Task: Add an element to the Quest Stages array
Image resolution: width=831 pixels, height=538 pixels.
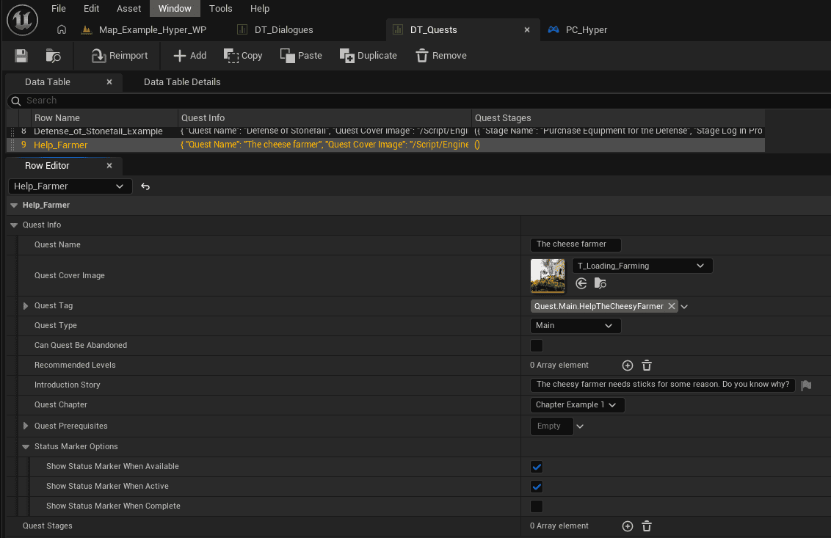Action: pos(628,526)
